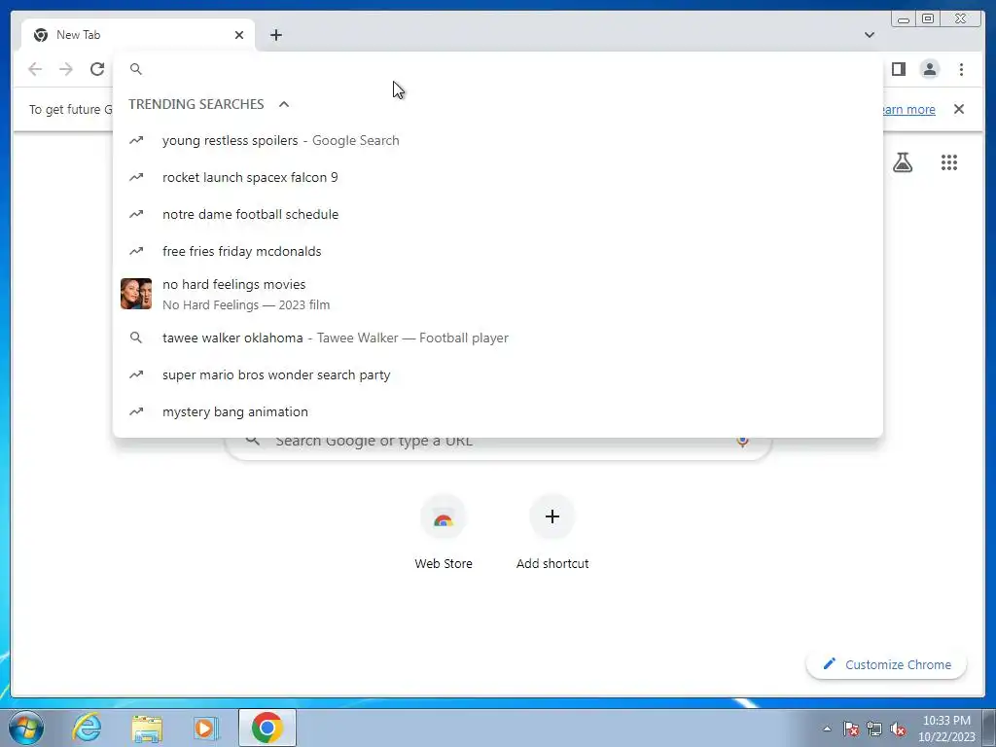Select 'rocket launch spacex falcon 9' suggestion
The width and height of the screenshot is (996, 747).
(x=497, y=177)
